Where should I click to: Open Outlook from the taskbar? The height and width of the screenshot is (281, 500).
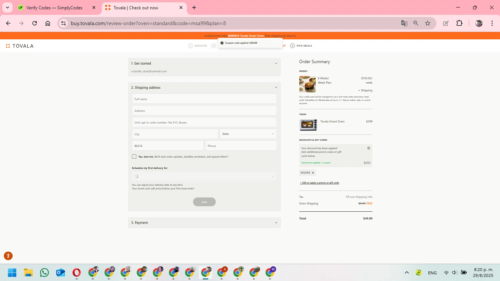(x=60, y=273)
